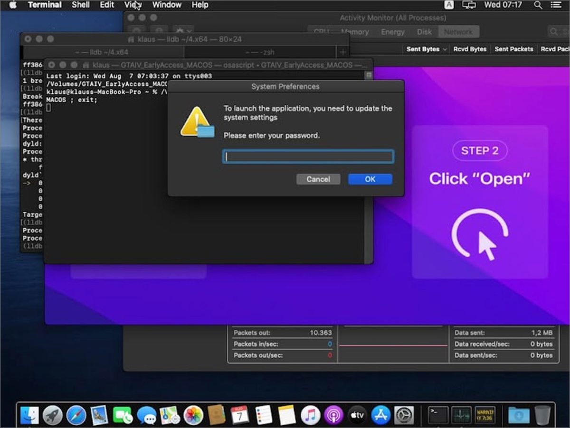Open the Apple menu
The height and width of the screenshot is (428, 570).
tap(13, 5)
